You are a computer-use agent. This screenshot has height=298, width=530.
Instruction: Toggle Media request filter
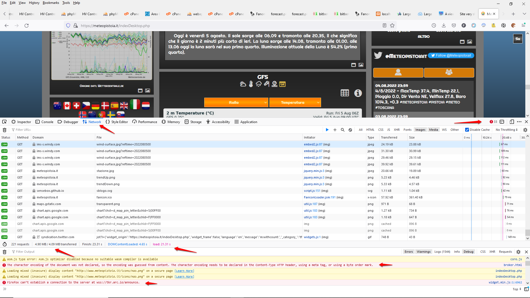[433, 130]
